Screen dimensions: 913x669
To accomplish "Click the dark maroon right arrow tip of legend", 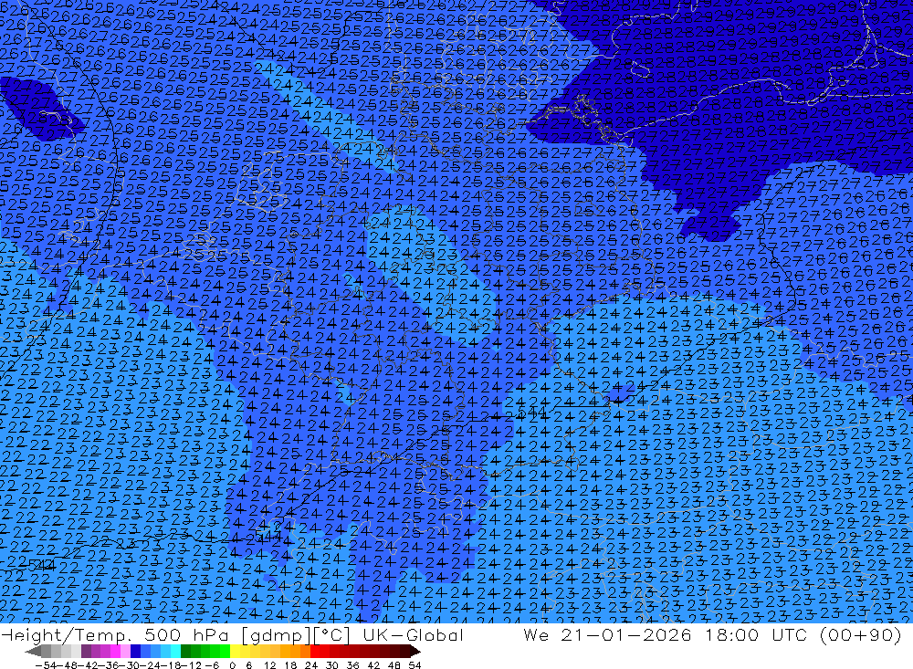I will tap(415, 651).
